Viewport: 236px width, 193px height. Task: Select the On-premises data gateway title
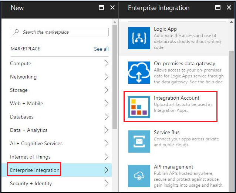point(184,63)
